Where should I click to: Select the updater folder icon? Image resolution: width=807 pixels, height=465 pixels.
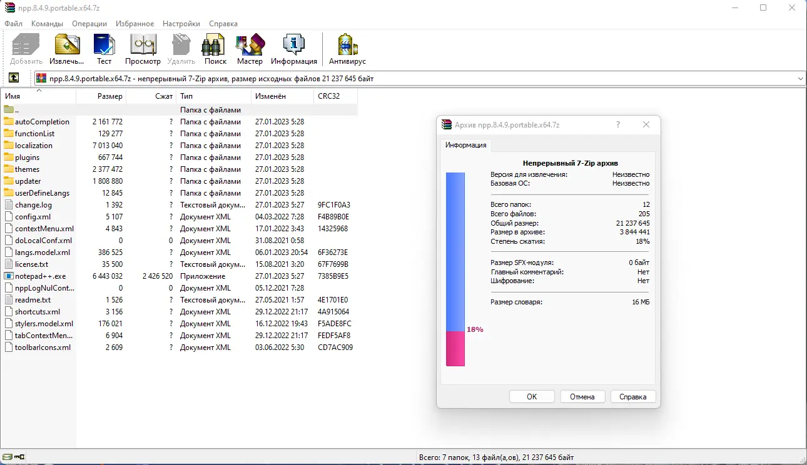coord(9,181)
